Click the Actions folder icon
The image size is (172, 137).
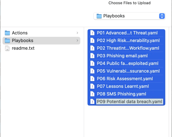(x=7, y=33)
